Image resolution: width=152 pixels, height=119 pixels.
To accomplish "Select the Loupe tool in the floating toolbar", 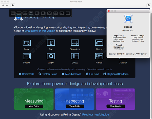I will pyautogui.click(x=49, y=13).
